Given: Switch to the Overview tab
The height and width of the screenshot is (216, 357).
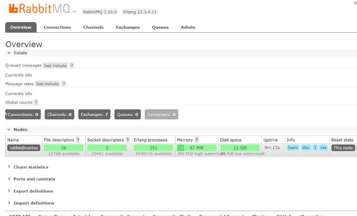Looking at the screenshot, I should coord(21,27).
